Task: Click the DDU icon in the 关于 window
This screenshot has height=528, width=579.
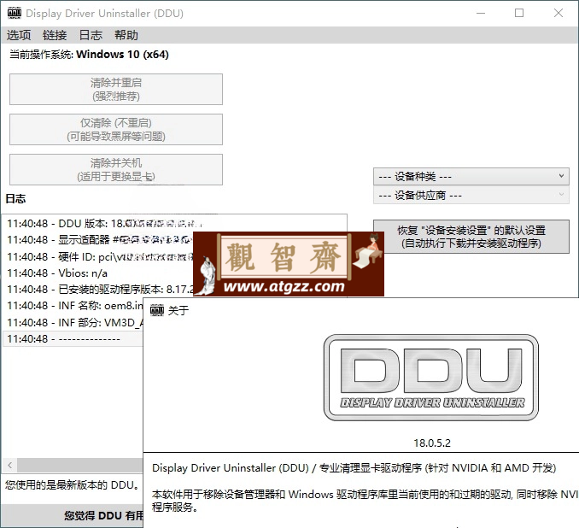Action: (157, 309)
